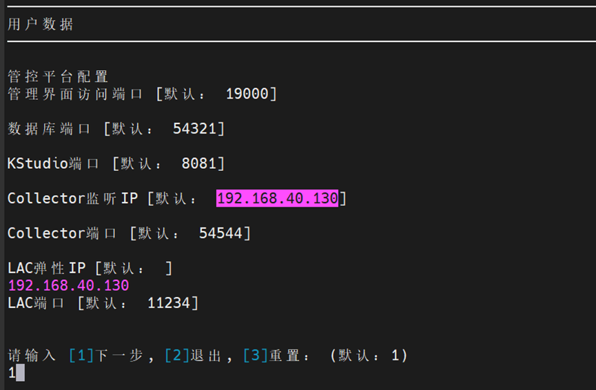Click the 用户数据 header text
This screenshot has width=596, height=390.
[x=40, y=25]
